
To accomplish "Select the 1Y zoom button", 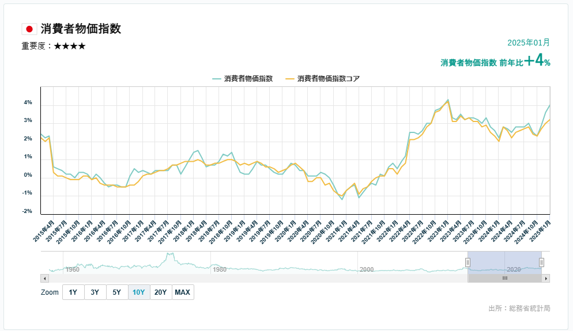I will pyautogui.click(x=73, y=292).
